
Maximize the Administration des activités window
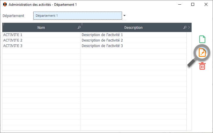point(193,5)
